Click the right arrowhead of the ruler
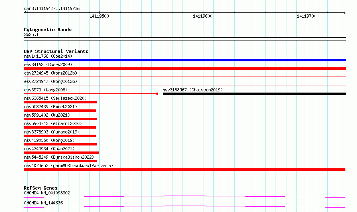357x212 pixels. pyautogui.click(x=344, y=13)
